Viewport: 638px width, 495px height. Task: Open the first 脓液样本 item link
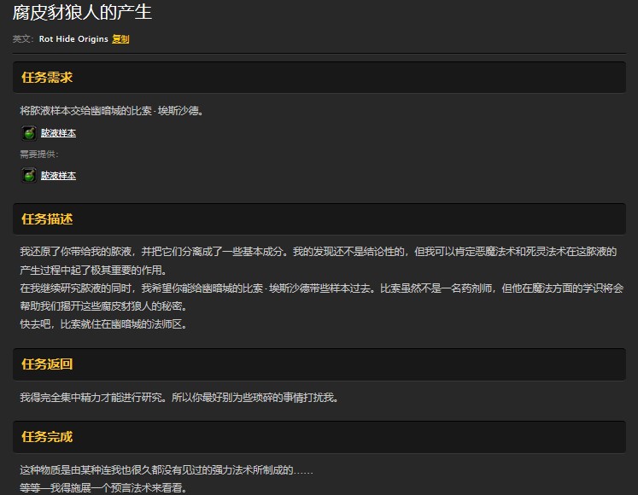pyautogui.click(x=58, y=133)
